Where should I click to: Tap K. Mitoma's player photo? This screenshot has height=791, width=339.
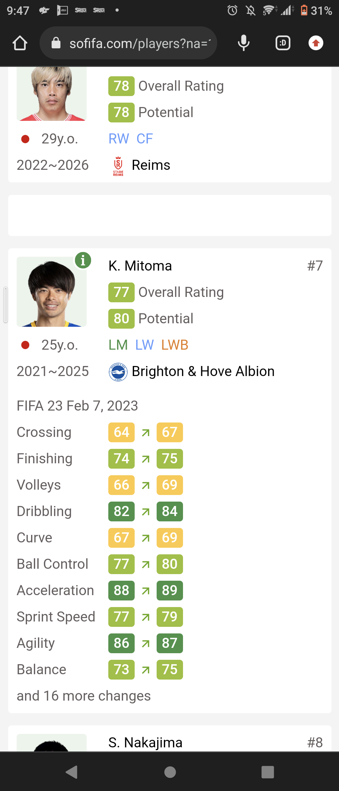click(51, 292)
